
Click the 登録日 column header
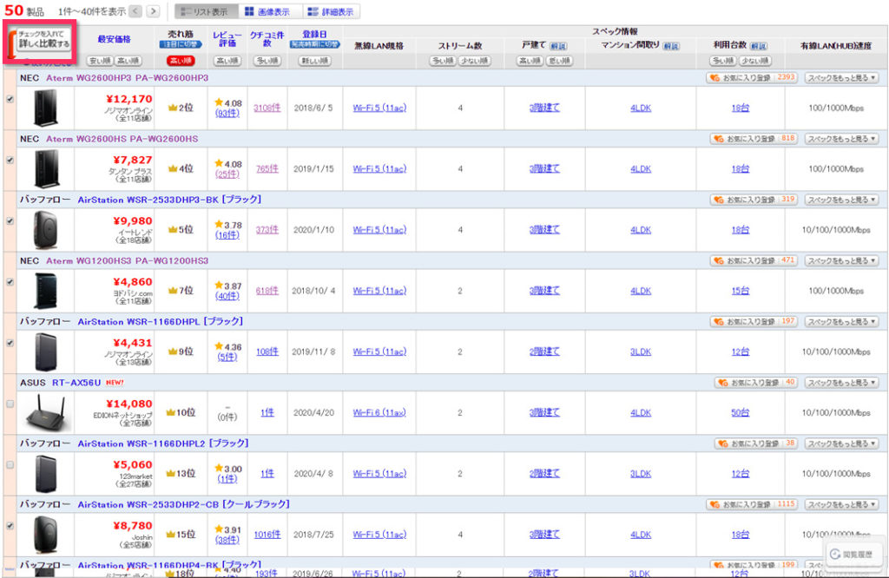pyautogui.click(x=314, y=34)
